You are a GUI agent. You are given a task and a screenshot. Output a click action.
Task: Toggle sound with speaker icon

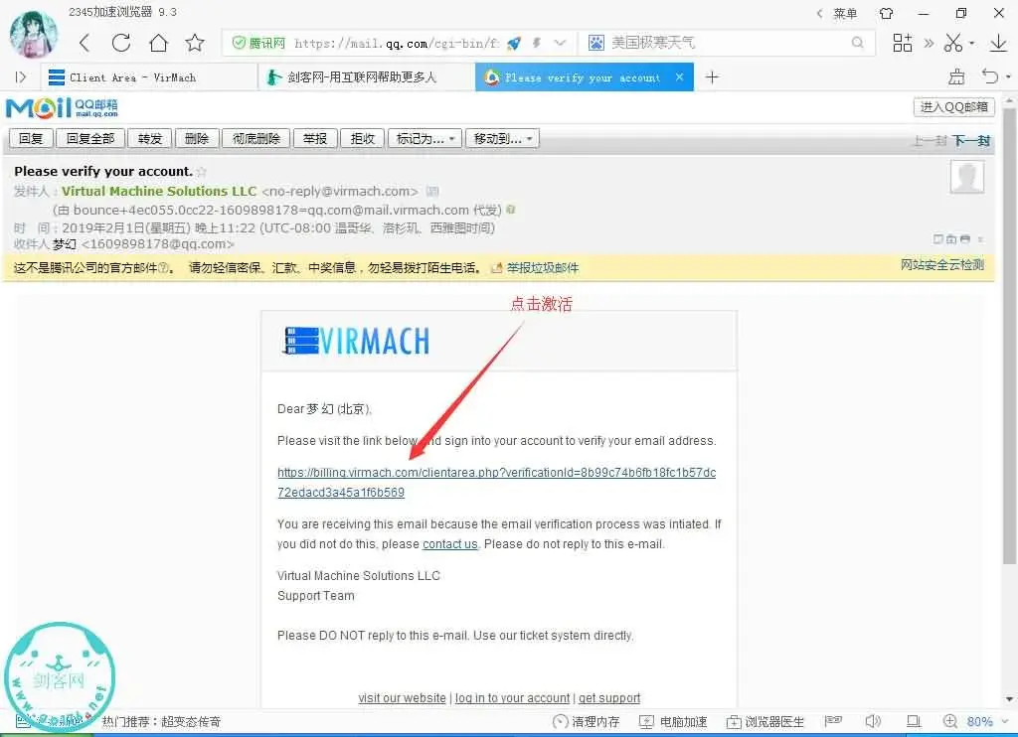coord(873,721)
